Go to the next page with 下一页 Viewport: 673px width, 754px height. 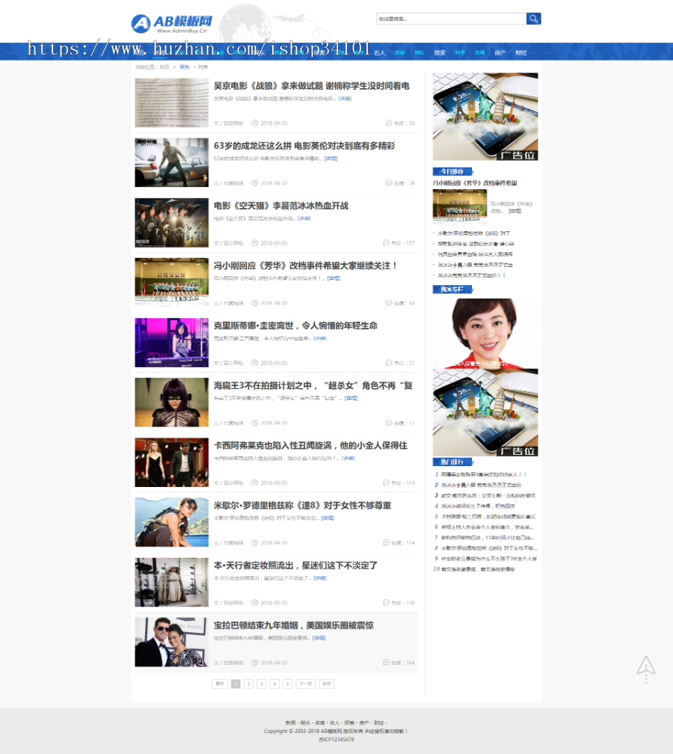304,683
